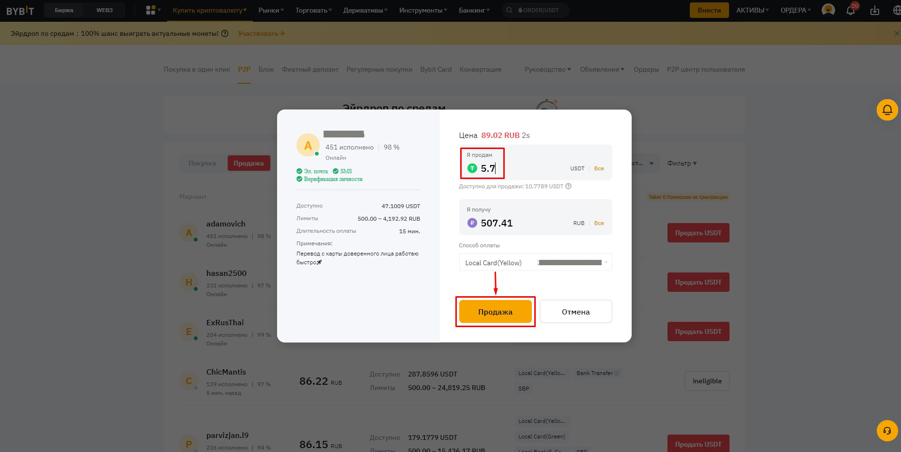This screenshot has height=452, width=901.
Task: Open Ордеры link
Action: 646,69
